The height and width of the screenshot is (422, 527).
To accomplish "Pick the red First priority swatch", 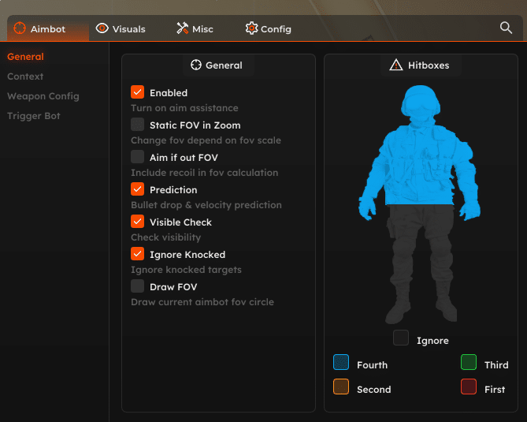I will coord(469,387).
